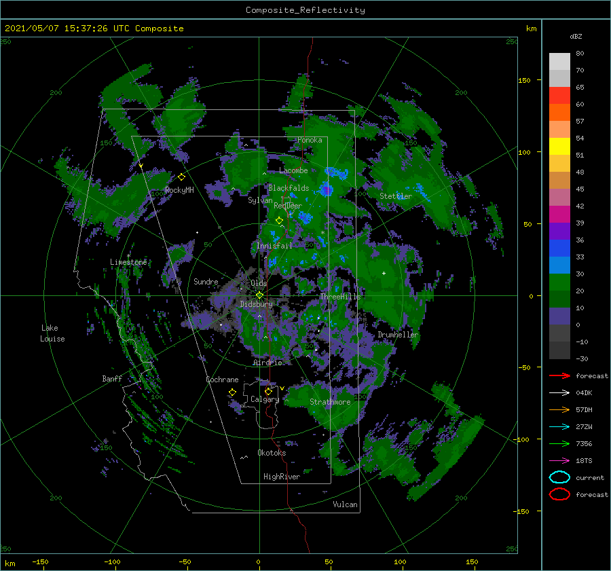Click the Innisfail city label
This screenshot has width=611, height=571.
pos(274,246)
